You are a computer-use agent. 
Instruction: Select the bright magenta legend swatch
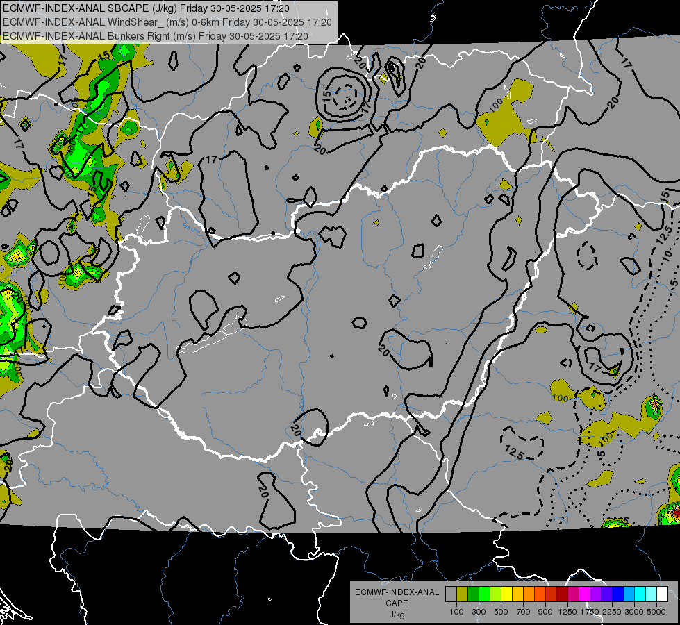585,594
